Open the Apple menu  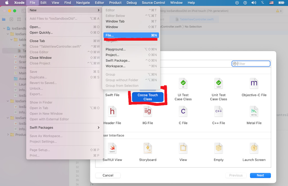(x=7, y=3)
